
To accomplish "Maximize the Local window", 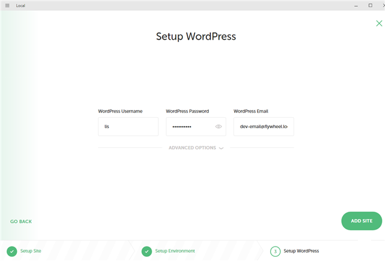I will [371, 5].
